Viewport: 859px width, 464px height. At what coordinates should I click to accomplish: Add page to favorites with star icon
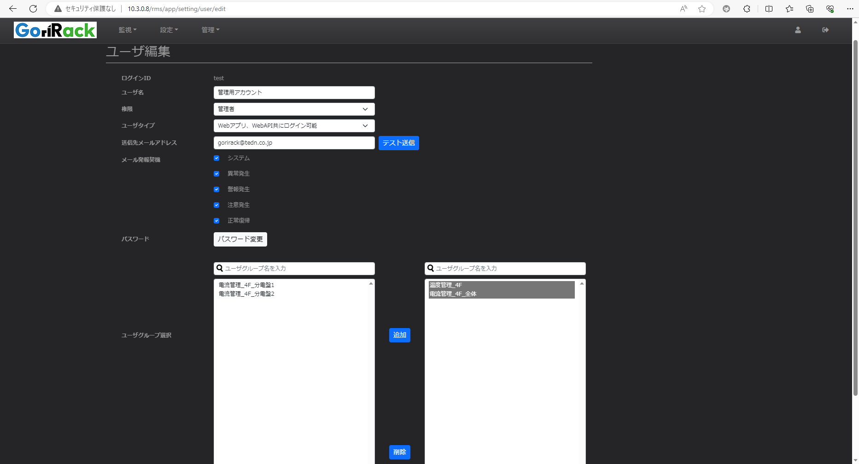702,9
